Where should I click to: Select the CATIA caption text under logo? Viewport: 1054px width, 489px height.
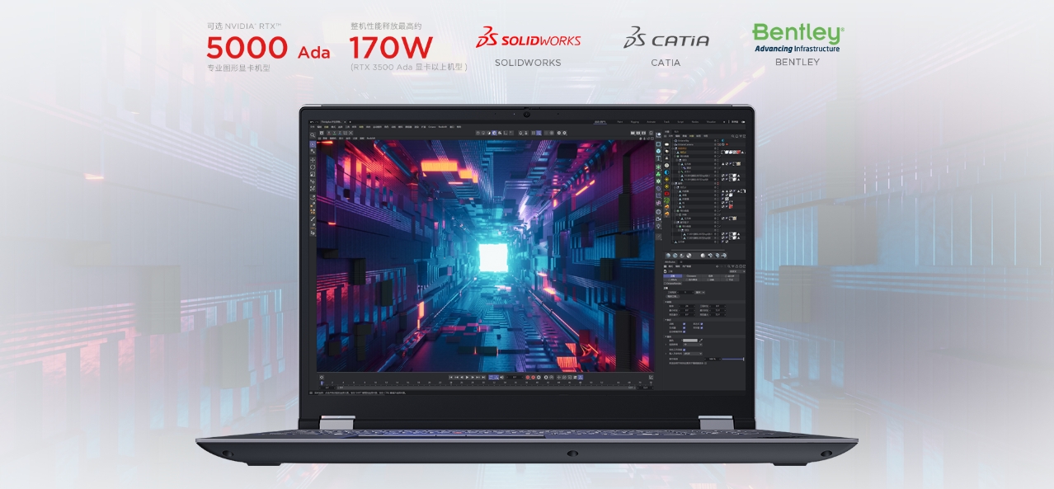click(666, 63)
